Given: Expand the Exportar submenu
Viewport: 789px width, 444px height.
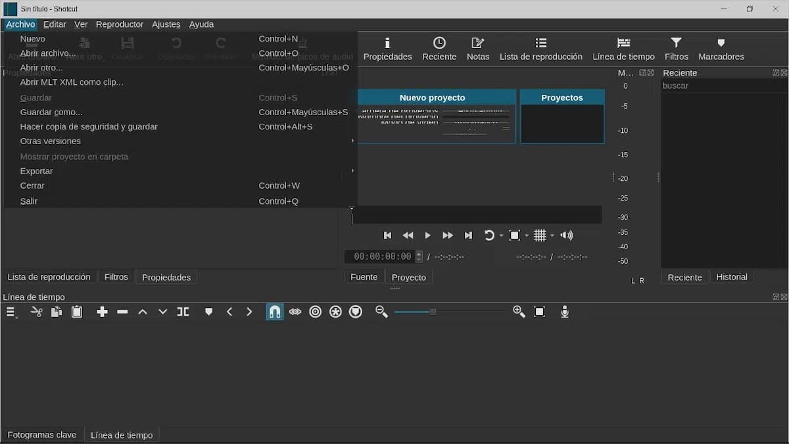Looking at the screenshot, I should [x=181, y=171].
